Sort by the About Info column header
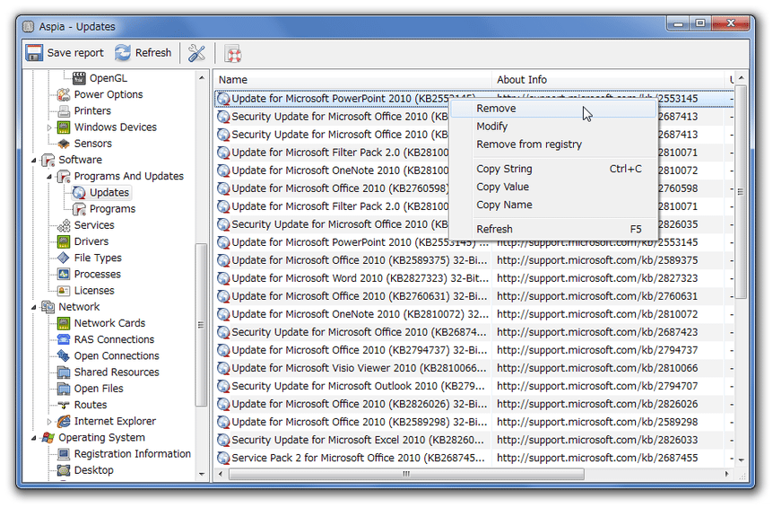Image resolution: width=773 pixels, height=508 pixels. [x=607, y=79]
